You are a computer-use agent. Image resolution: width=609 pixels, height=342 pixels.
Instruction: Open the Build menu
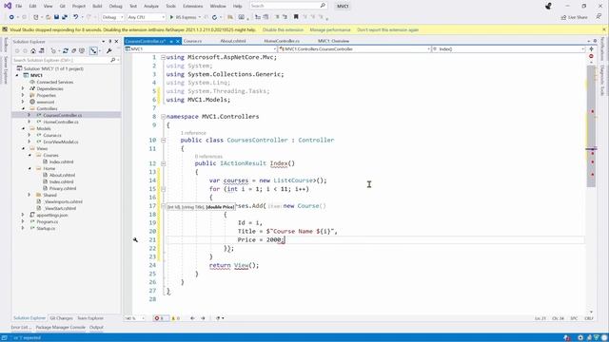pyautogui.click(x=97, y=6)
